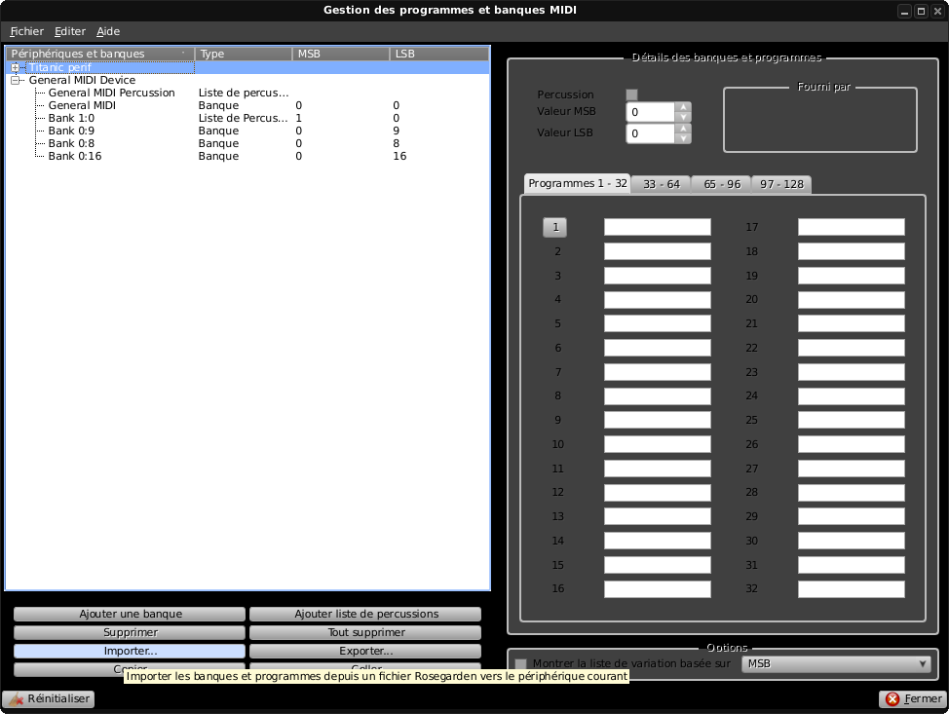Expand the Titanic perif device node
This screenshot has height=714, width=949.
pos(16,68)
